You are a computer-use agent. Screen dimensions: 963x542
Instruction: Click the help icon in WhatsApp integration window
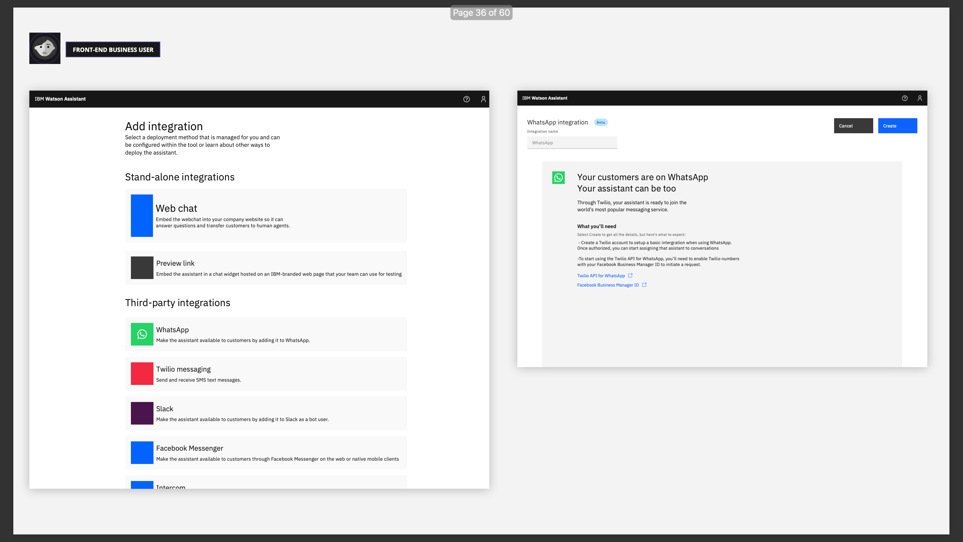(x=905, y=98)
